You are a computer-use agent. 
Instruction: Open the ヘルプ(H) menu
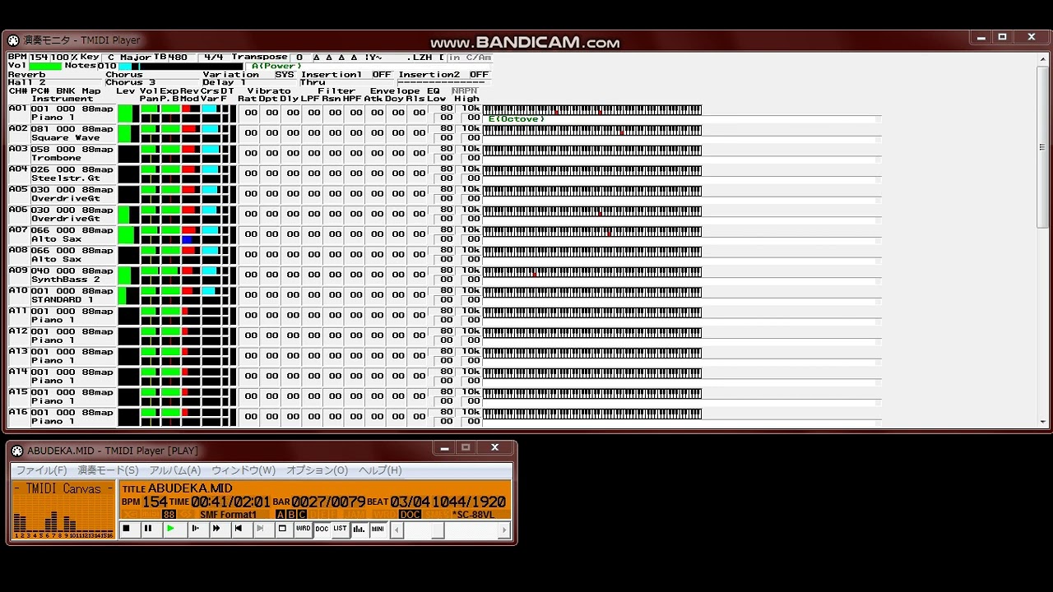pos(380,470)
